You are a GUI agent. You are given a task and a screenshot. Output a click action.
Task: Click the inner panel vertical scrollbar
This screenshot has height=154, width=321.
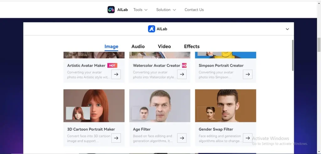(x=293, y=56)
